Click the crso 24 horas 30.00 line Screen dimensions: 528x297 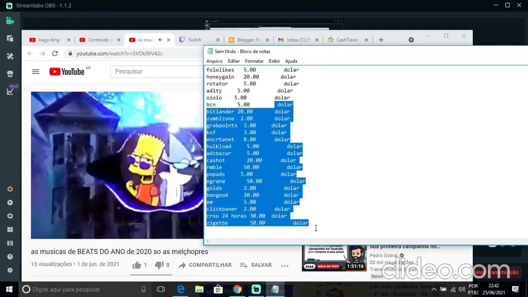(x=246, y=216)
